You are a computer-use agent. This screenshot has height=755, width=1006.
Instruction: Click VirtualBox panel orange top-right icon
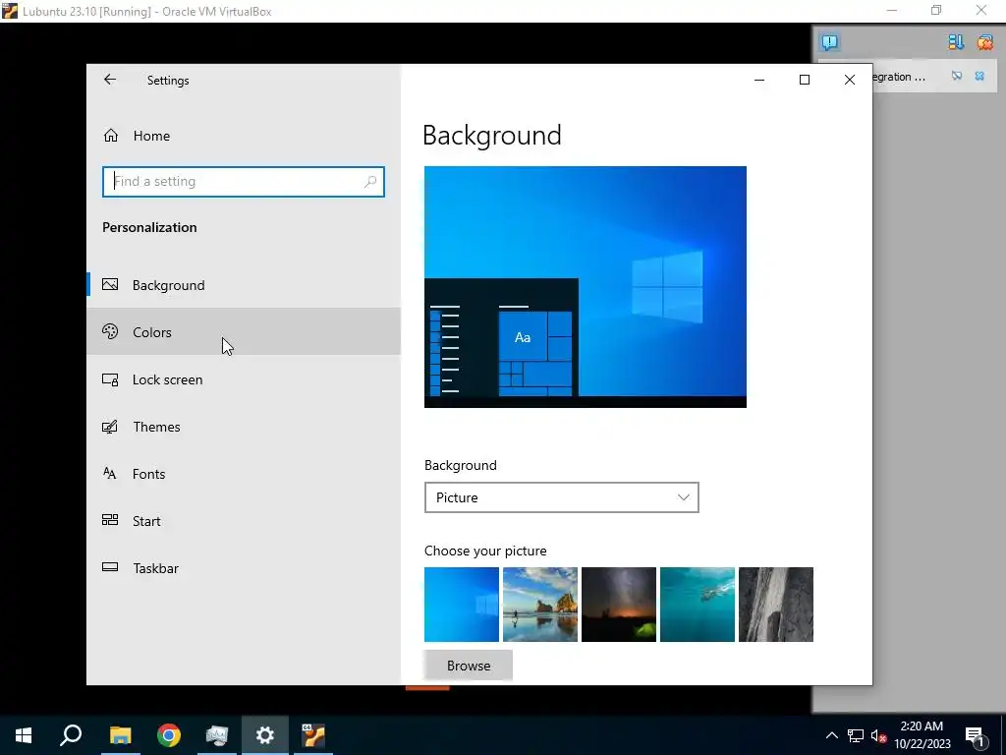click(984, 42)
